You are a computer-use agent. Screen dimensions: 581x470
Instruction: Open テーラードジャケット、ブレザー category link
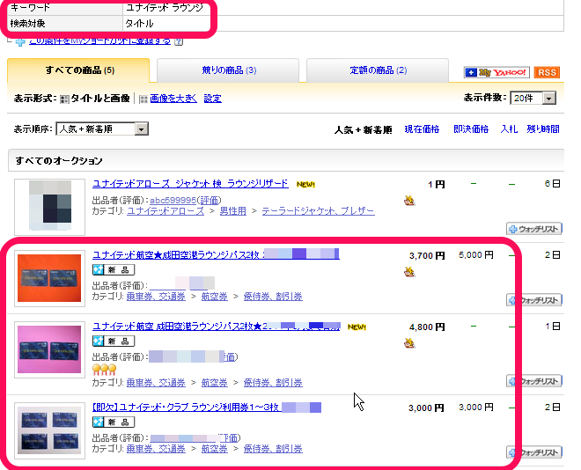point(319,211)
